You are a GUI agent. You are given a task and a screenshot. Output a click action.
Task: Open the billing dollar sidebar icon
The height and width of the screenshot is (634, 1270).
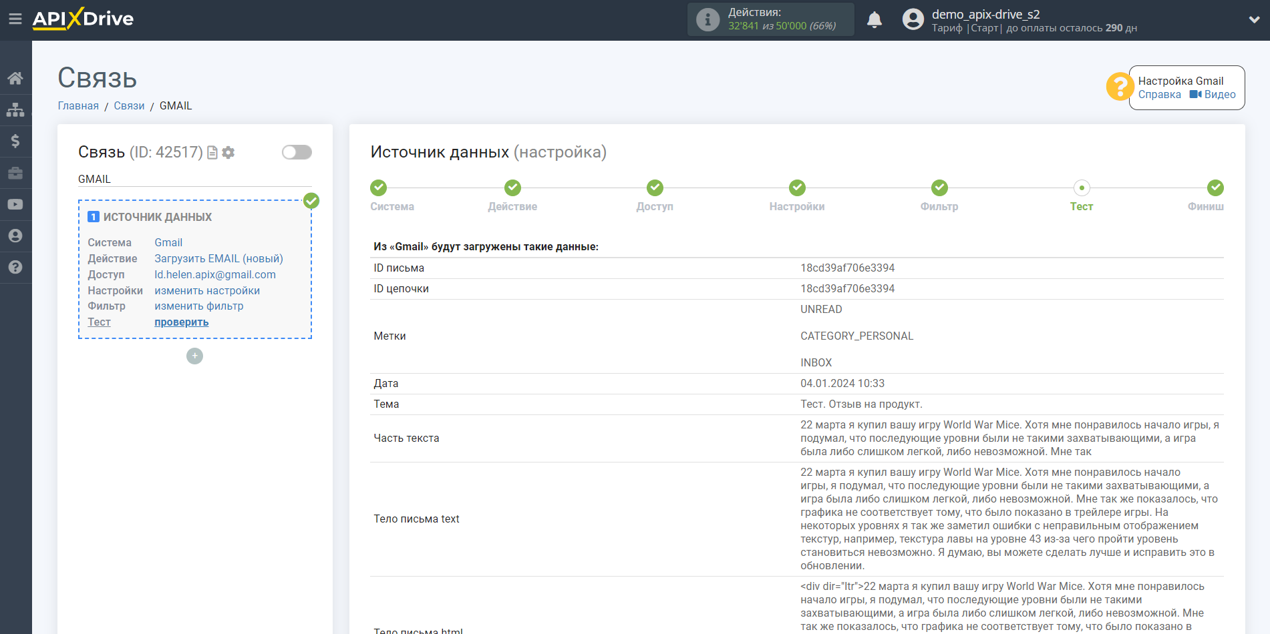click(15, 141)
